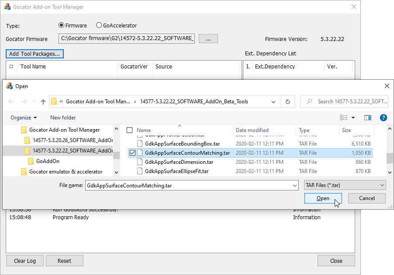The height and width of the screenshot is (275, 394).
Task: Click the Open button
Action: (323, 198)
